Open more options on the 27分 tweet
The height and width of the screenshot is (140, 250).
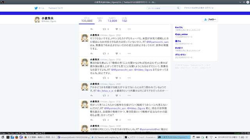click(x=129, y=78)
